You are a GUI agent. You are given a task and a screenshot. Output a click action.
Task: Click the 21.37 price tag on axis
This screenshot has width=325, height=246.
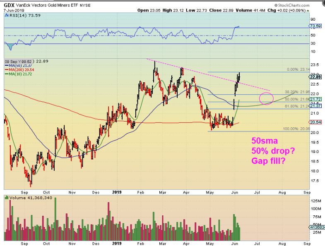(x=315, y=106)
